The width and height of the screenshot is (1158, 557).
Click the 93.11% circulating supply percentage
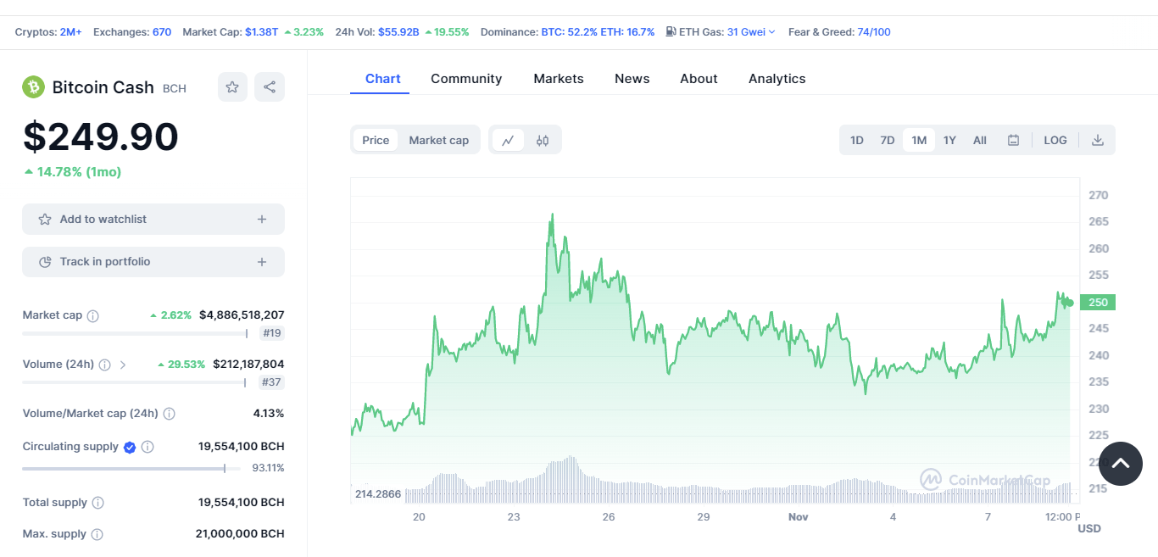[268, 468]
